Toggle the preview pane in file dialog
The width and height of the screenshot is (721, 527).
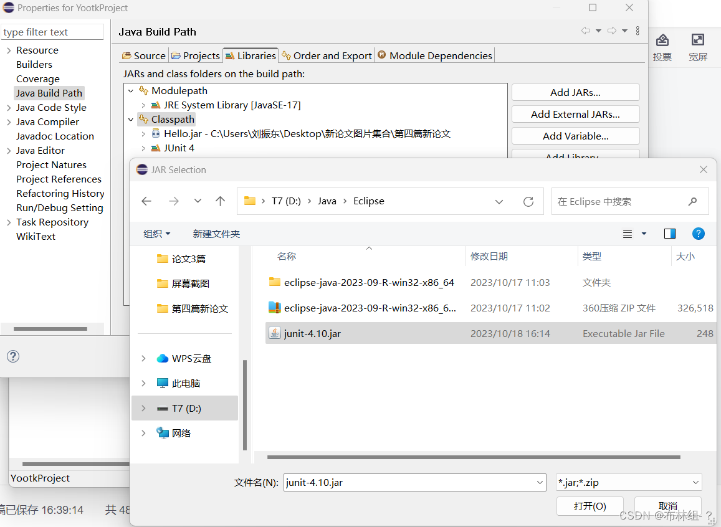[669, 234]
